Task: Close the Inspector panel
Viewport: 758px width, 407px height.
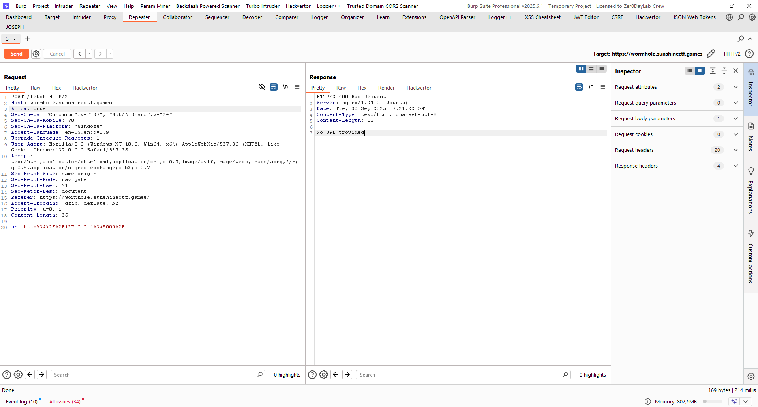Action: pyautogui.click(x=735, y=71)
